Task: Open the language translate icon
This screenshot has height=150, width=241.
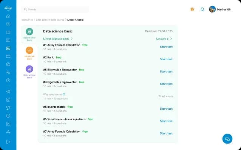Action: point(8,72)
